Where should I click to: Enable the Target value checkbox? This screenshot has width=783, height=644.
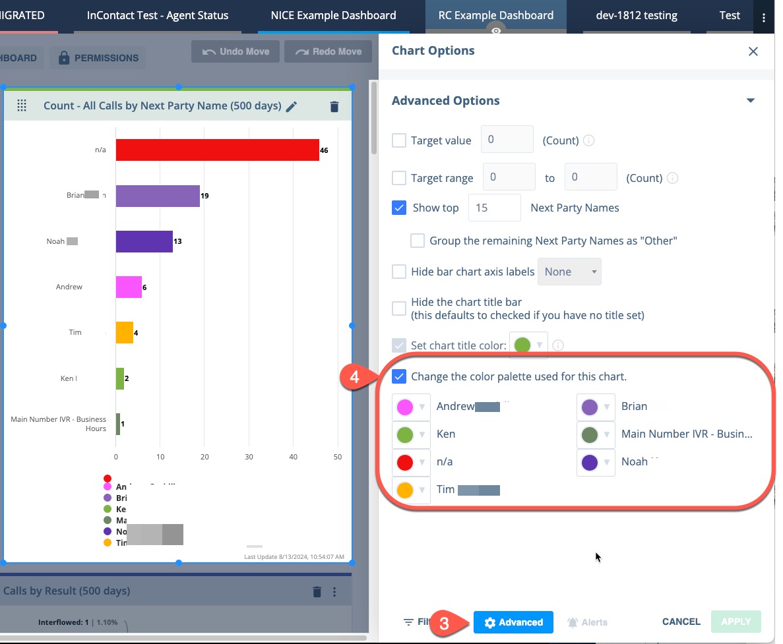pyautogui.click(x=398, y=140)
